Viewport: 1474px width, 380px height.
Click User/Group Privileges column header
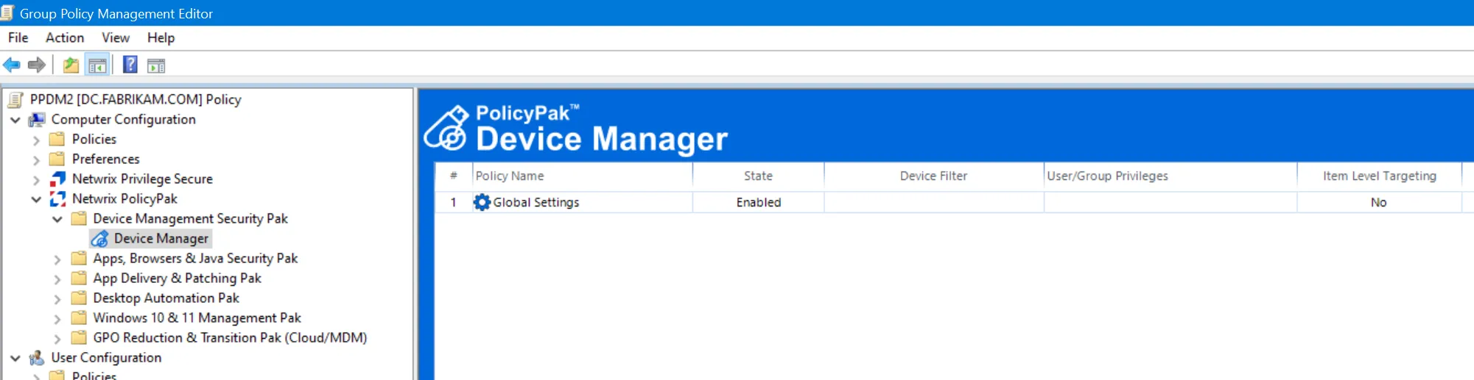[1170, 176]
